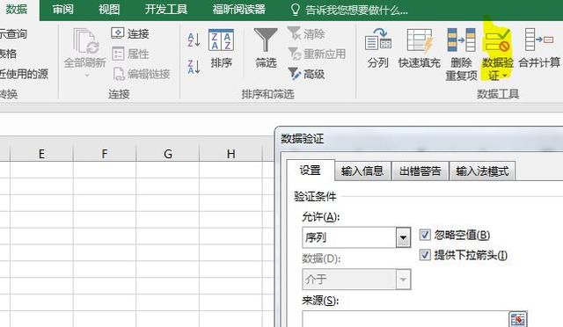Toggle the Filter (筛选) funnel

266,48
